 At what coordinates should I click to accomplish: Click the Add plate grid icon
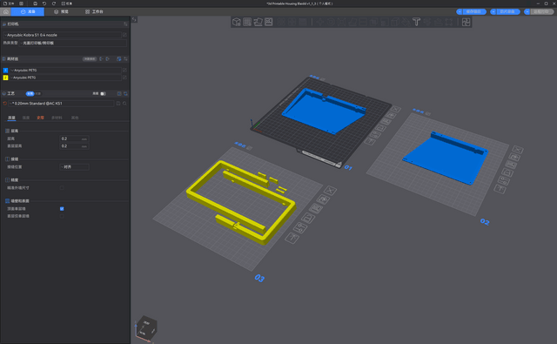247,22
